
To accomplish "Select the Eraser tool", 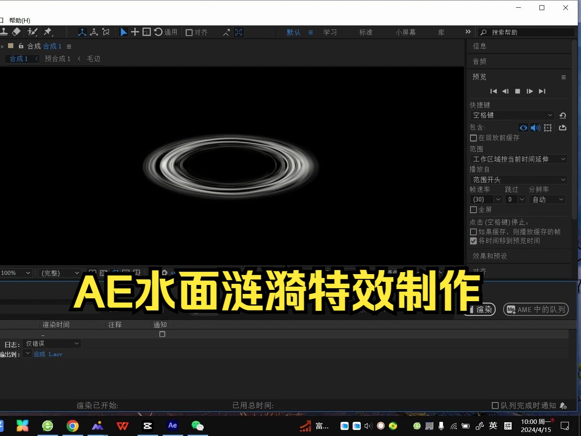I will (x=17, y=32).
